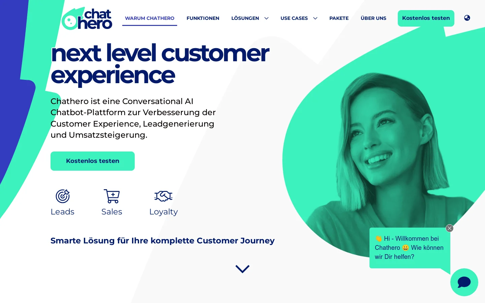Click the Leads target icon
Image resolution: width=485 pixels, height=303 pixels.
[63, 196]
